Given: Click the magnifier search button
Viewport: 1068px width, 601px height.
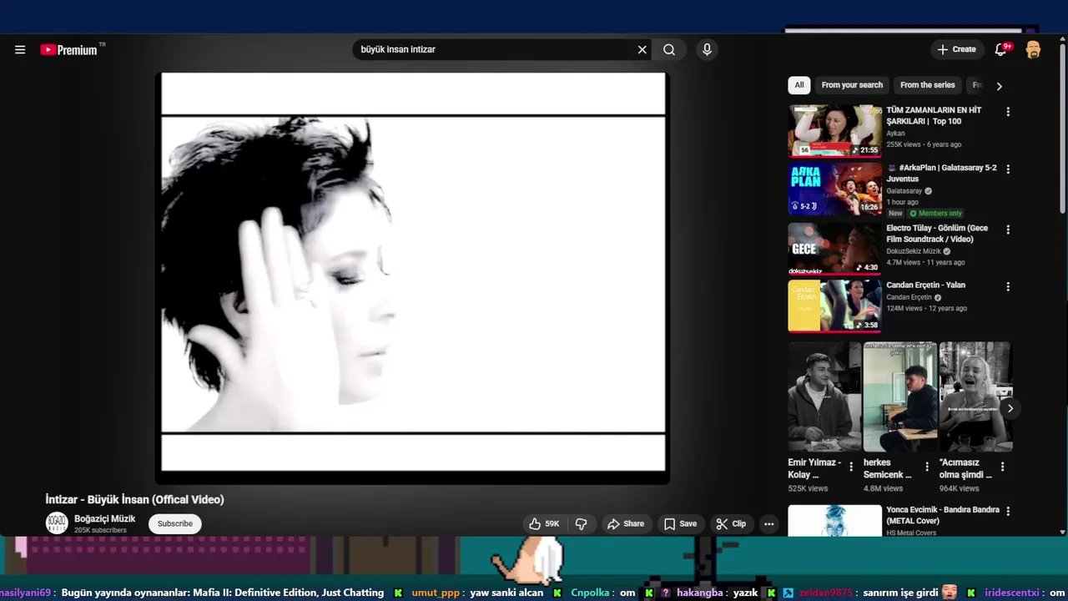Looking at the screenshot, I should 669,50.
